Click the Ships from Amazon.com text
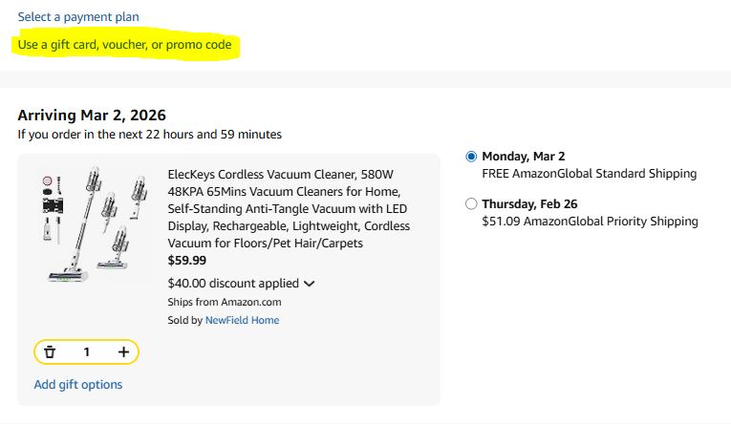The image size is (731, 424). [224, 302]
